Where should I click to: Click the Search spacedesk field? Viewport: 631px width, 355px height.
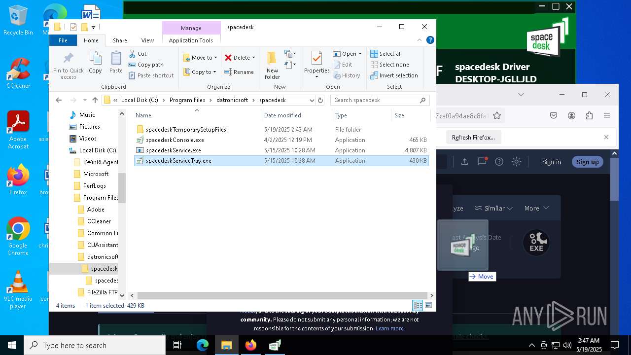(380, 100)
